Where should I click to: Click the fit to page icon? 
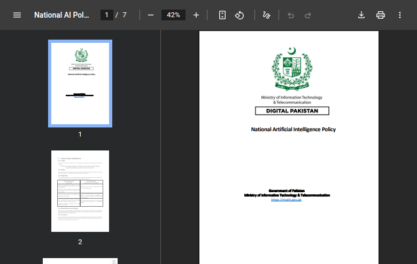[222, 15]
